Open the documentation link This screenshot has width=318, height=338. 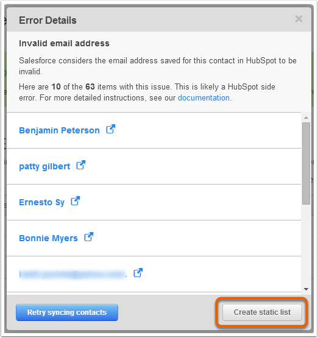click(203, 98)
